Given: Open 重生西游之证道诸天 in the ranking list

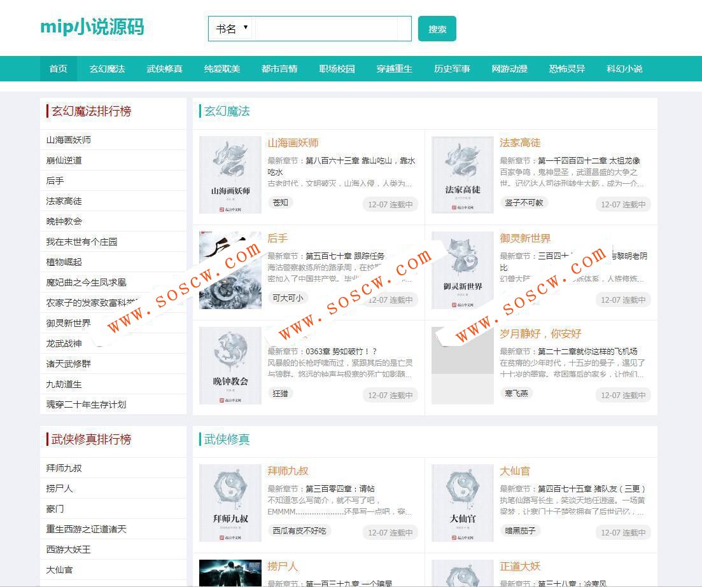Looking at the screenshot, I should click(x=86, y=529).
